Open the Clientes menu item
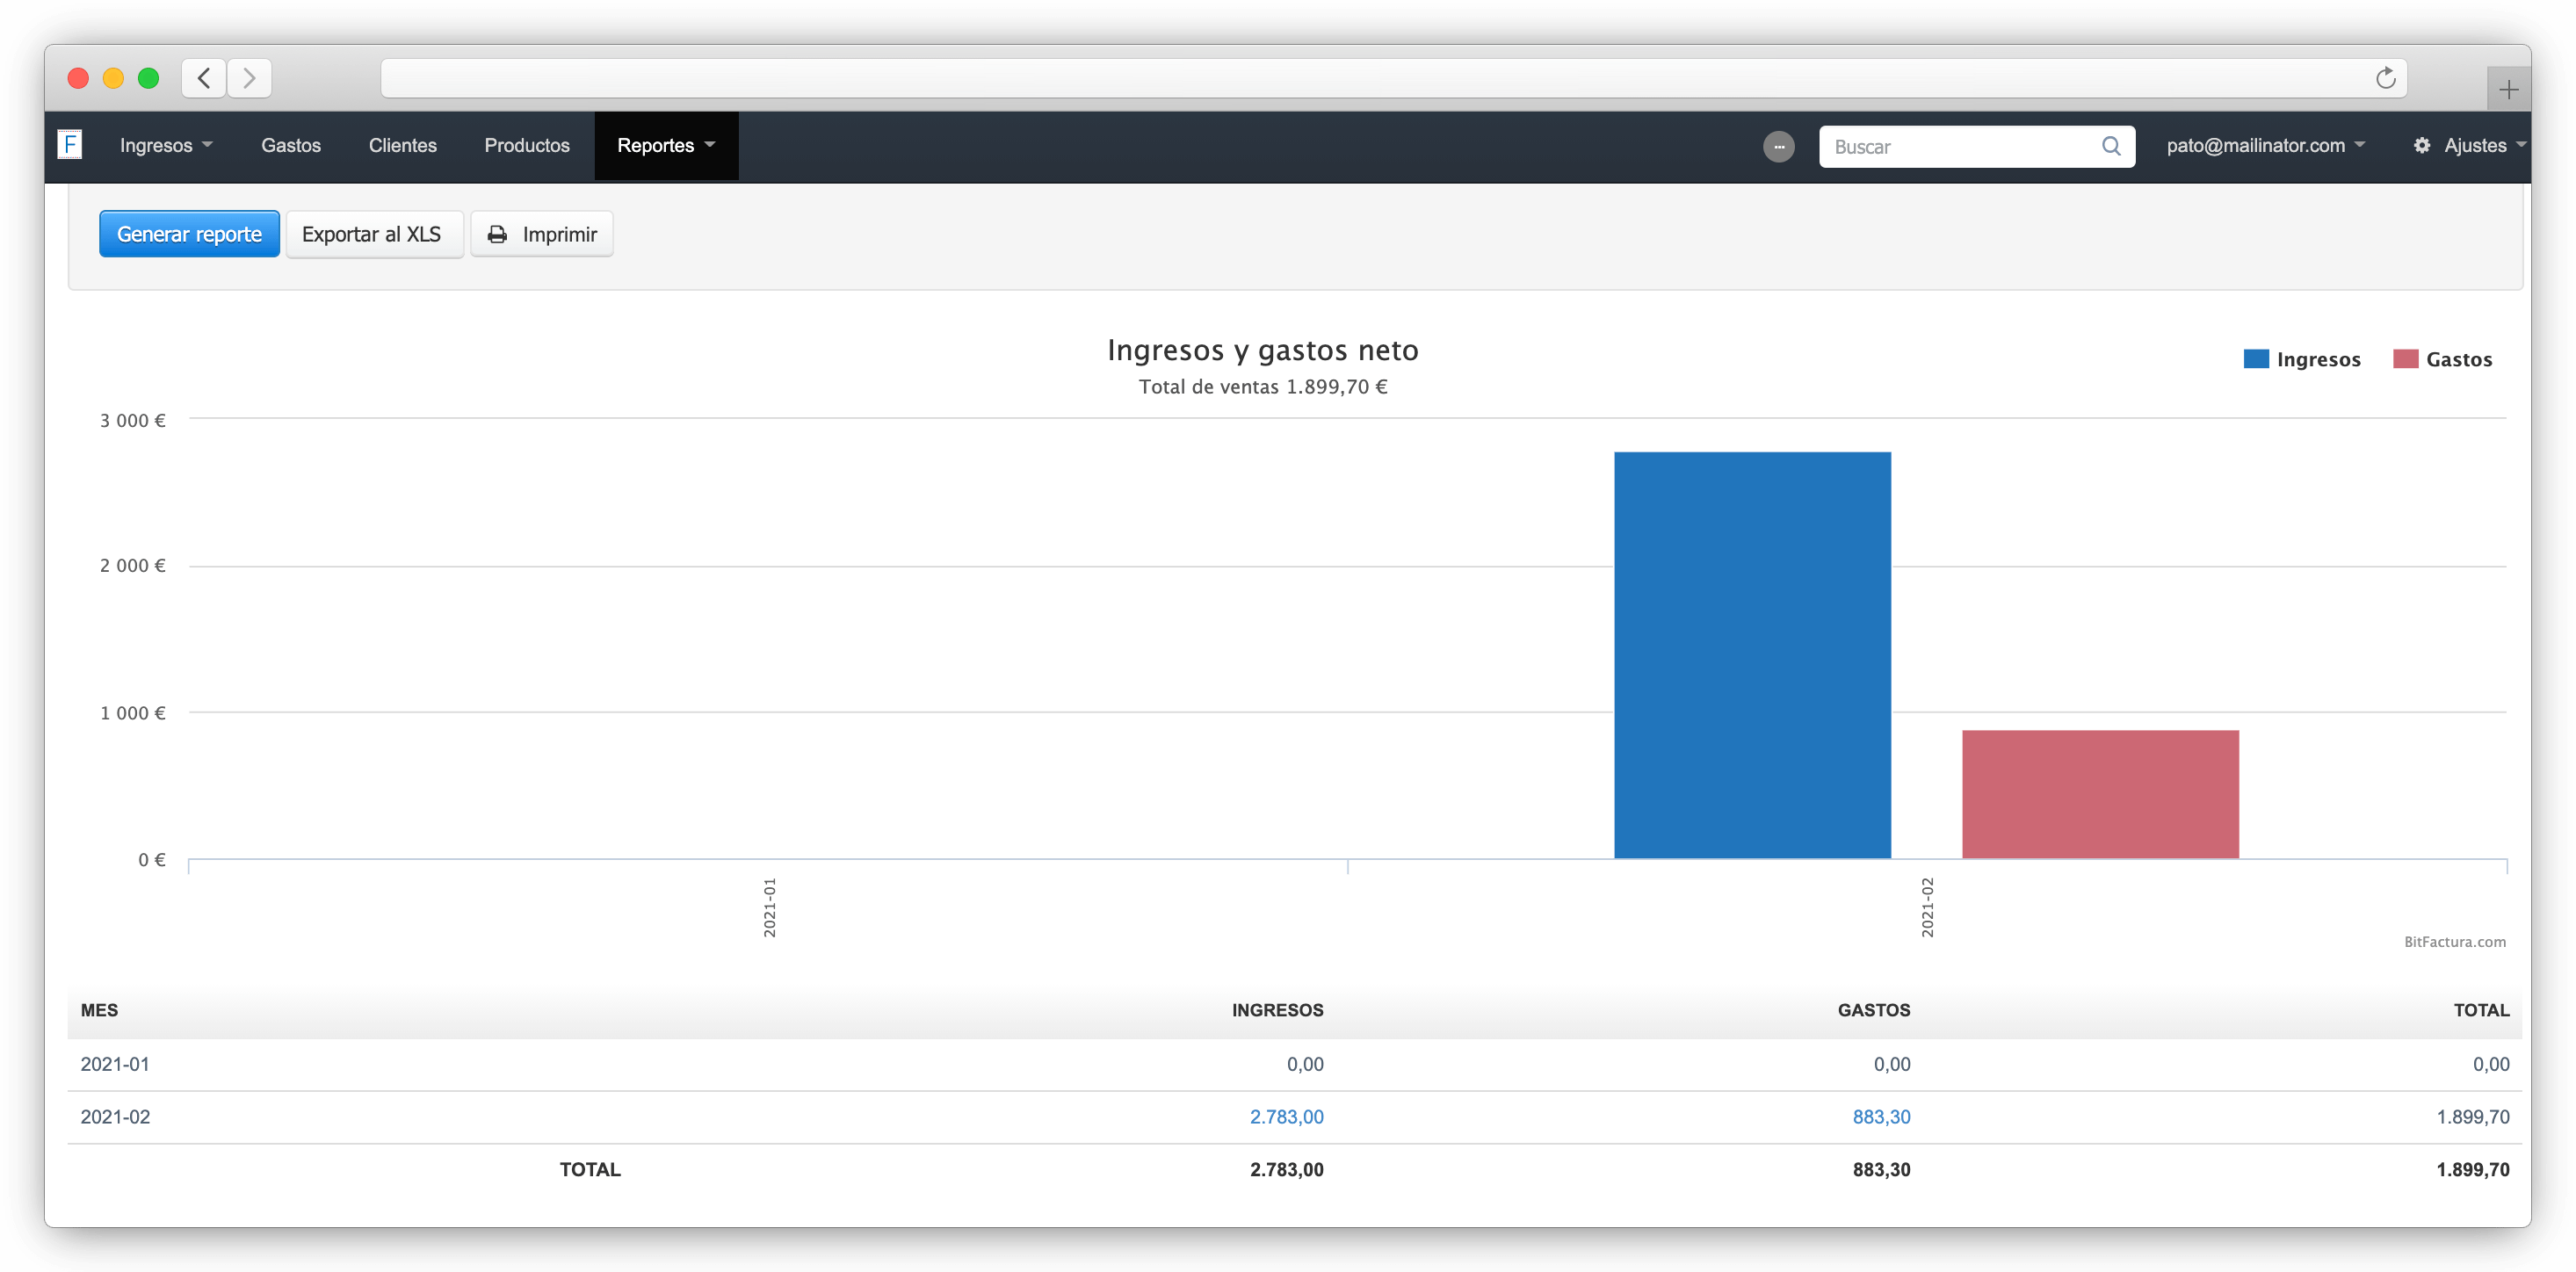2576x1272 pixels. (402, 146)
